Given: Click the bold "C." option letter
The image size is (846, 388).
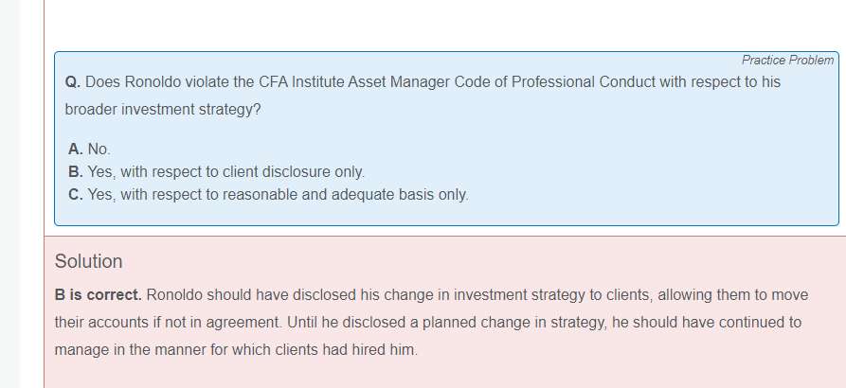Looking at the screenshot, I should click(x=76, y=195).
